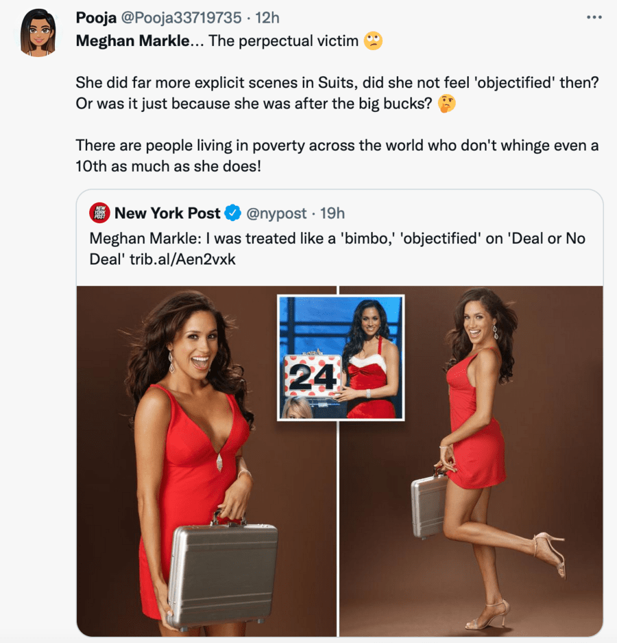This screenshot has height=643, width=617.
Task: Click the bold Meghan Markle text
Action: pyautogui.click(x=133, y=40)
